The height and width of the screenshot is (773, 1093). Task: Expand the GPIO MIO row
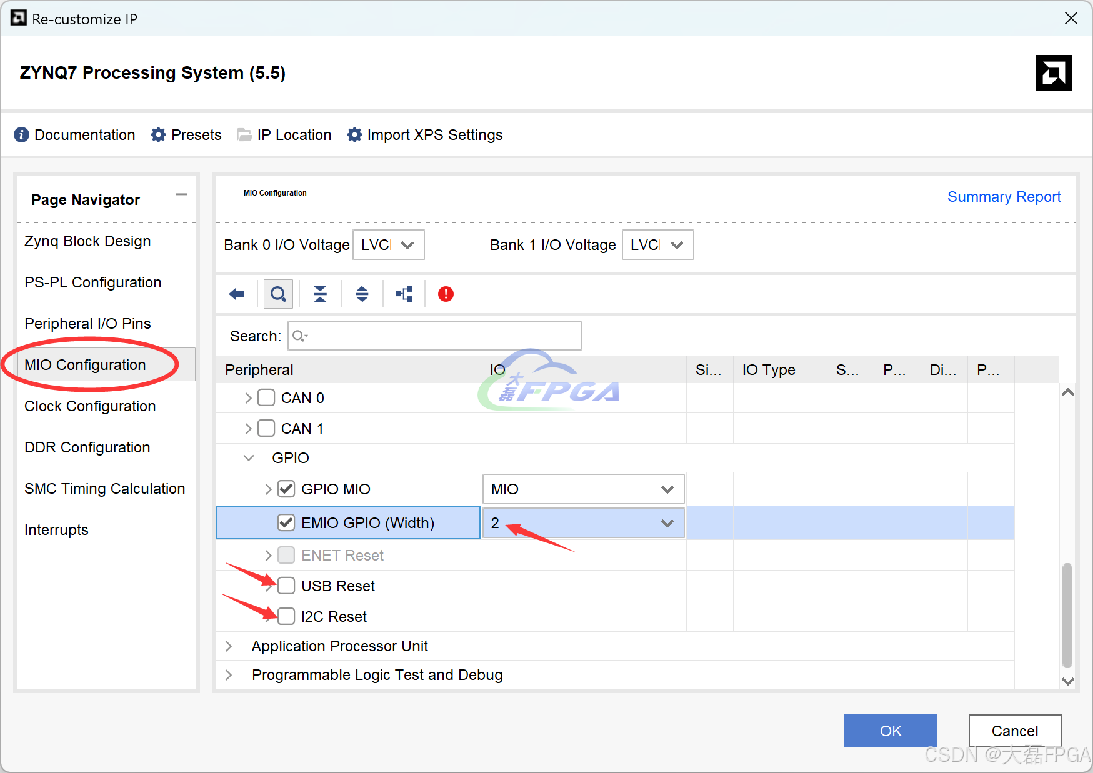point(268,489)
